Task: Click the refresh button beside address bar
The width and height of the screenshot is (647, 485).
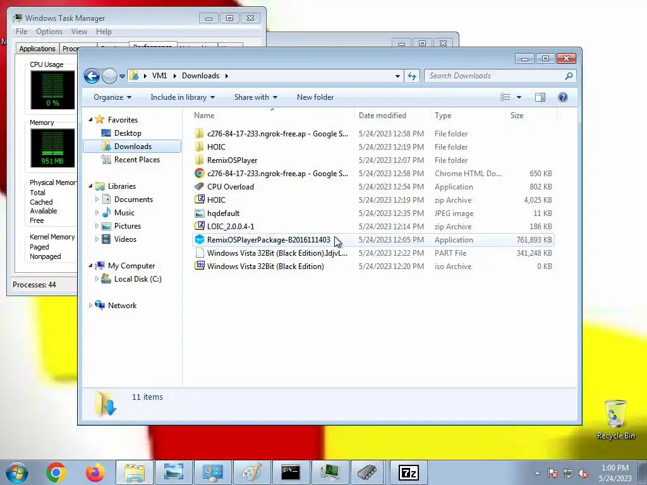Action: pyautogui.click(x=412, y=76)
